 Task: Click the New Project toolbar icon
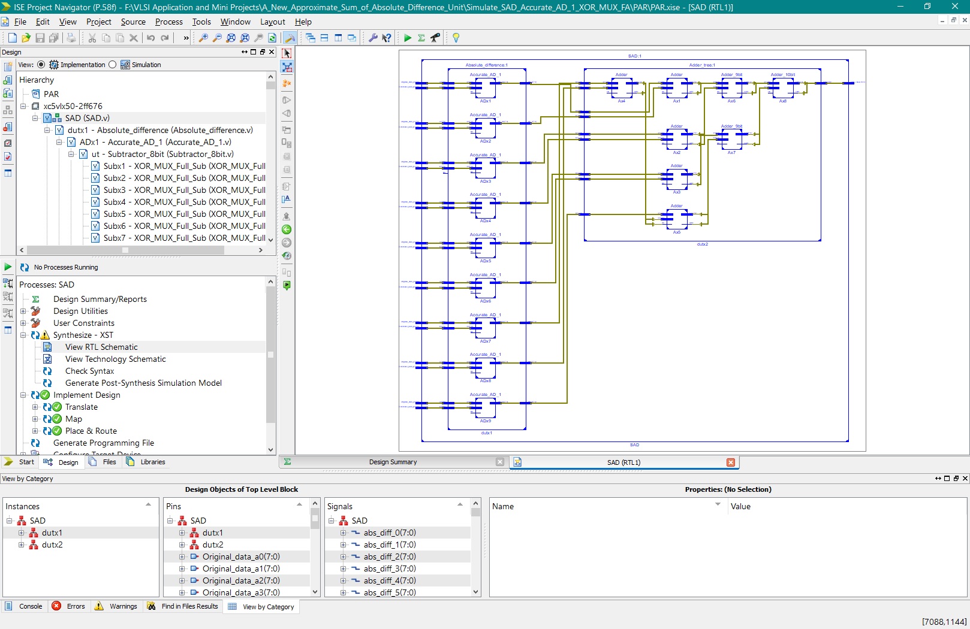pyautogui.click(x=12, y=38)
